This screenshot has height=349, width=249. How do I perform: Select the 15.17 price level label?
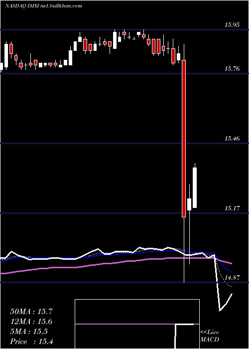pos(232,208)
